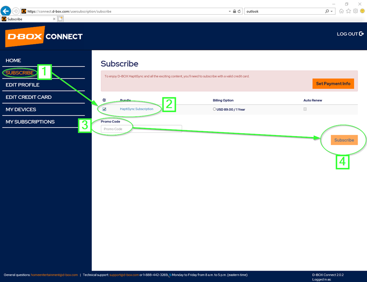
Task: Email support@d-box.com link
Action: [124, 275]
